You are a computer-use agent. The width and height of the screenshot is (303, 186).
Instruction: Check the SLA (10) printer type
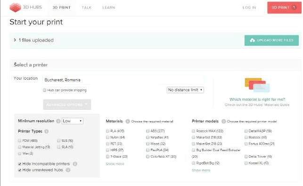[x=59, y=147]
